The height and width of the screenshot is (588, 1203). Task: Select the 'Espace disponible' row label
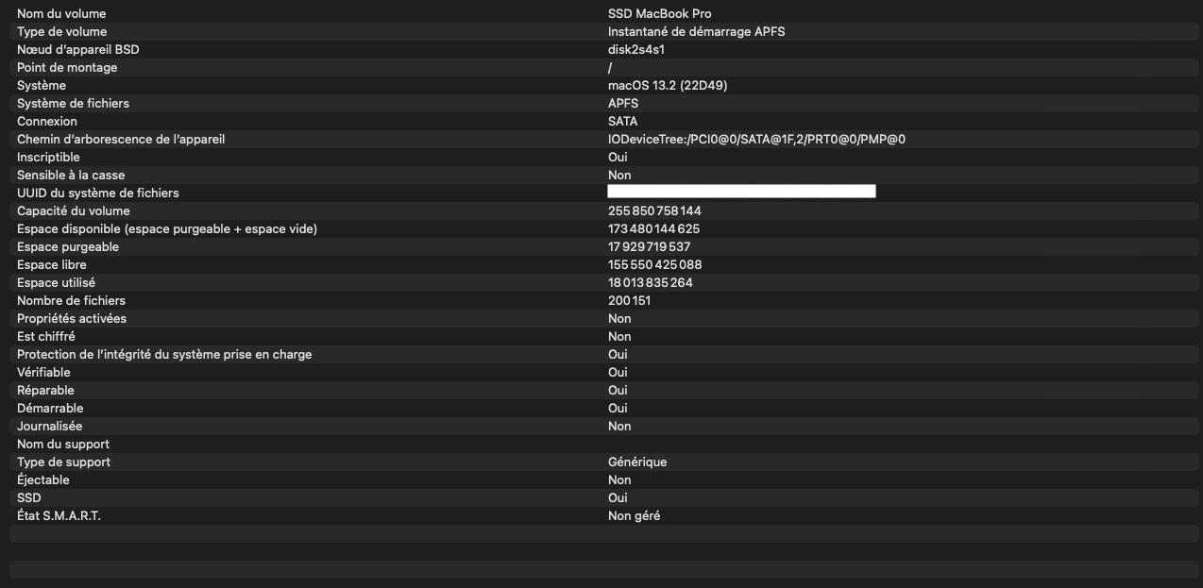point(167,229)
